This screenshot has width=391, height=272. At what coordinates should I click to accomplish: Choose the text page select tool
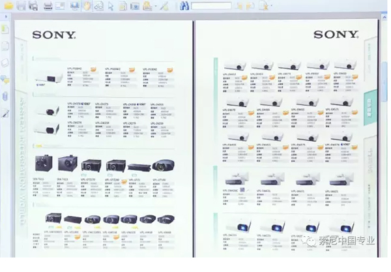[123, 6]
